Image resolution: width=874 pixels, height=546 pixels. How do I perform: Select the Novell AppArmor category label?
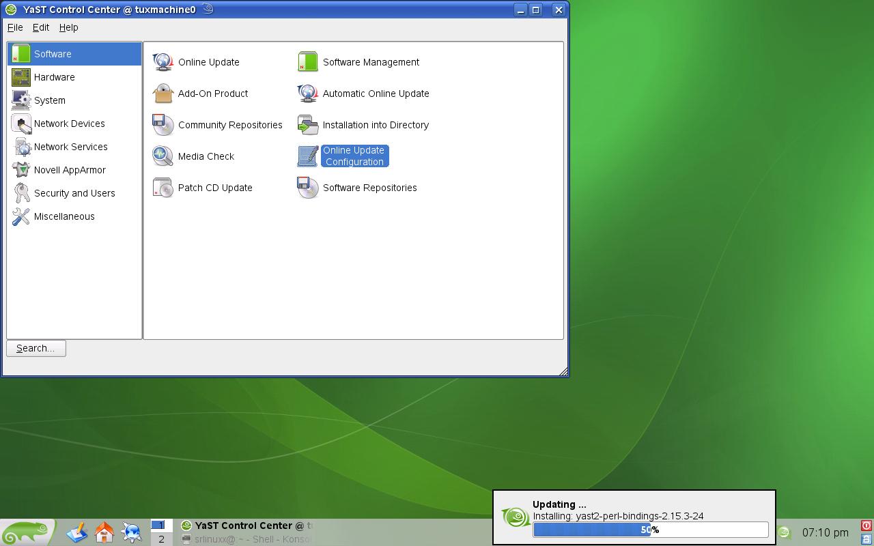[70, 170]
